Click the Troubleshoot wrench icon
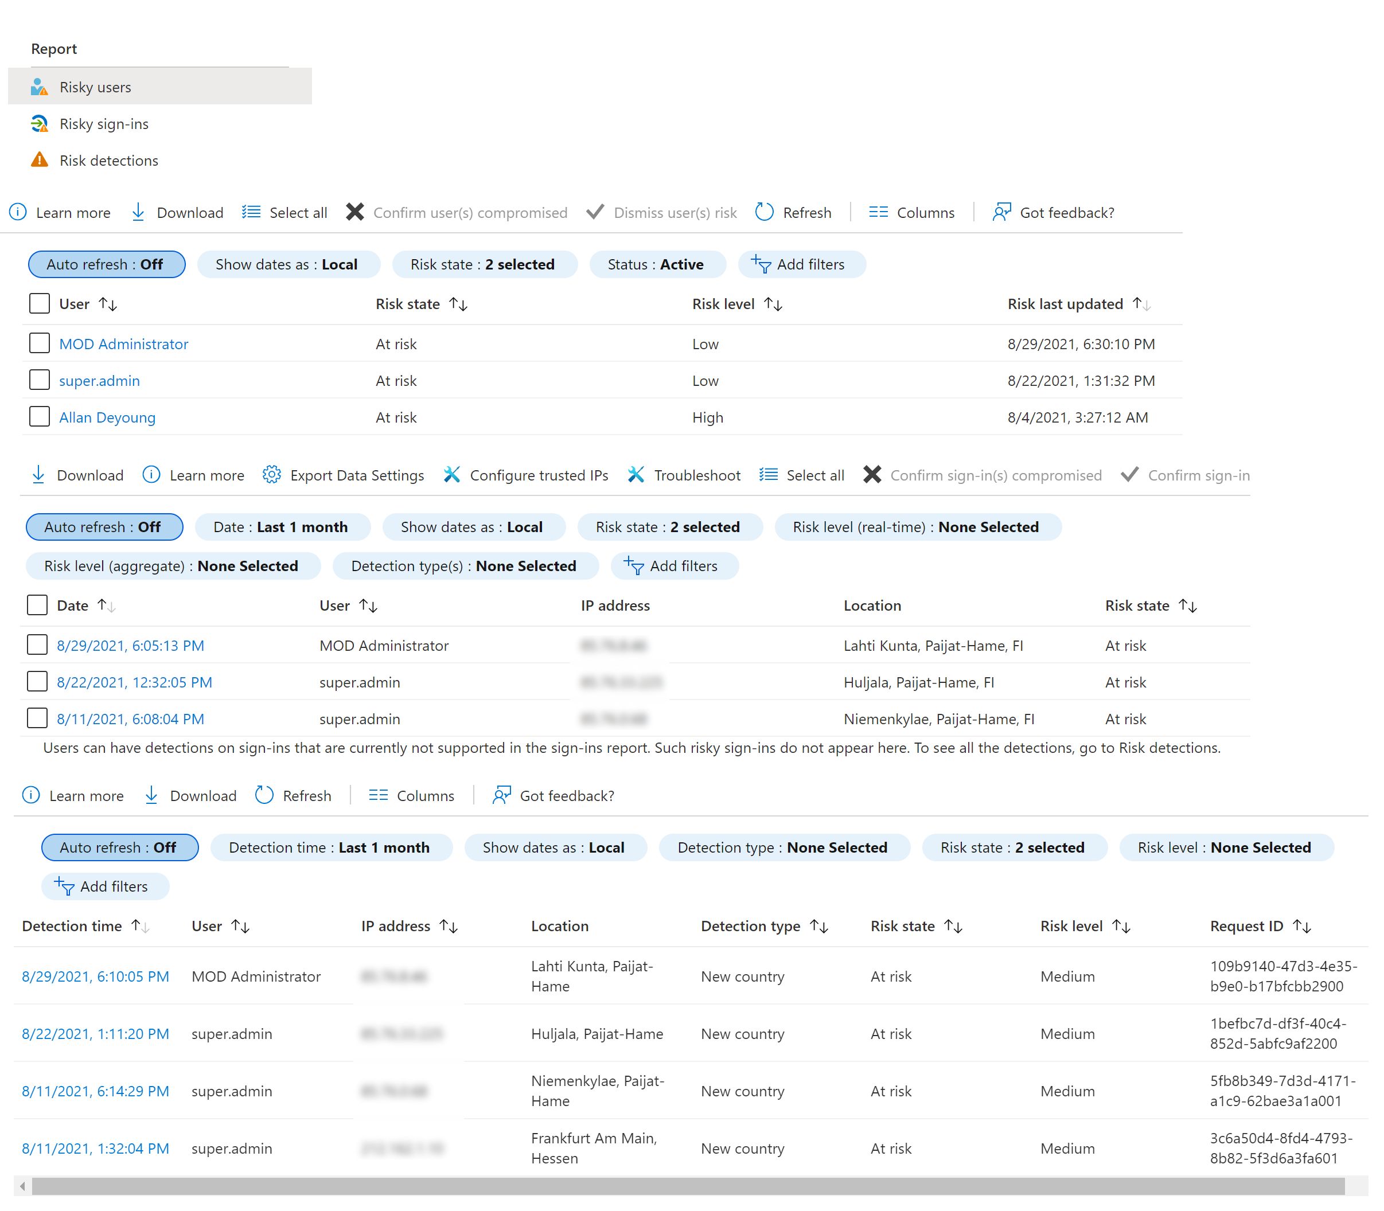The height and width of the screenshot is (1211, 1384). 636,475
